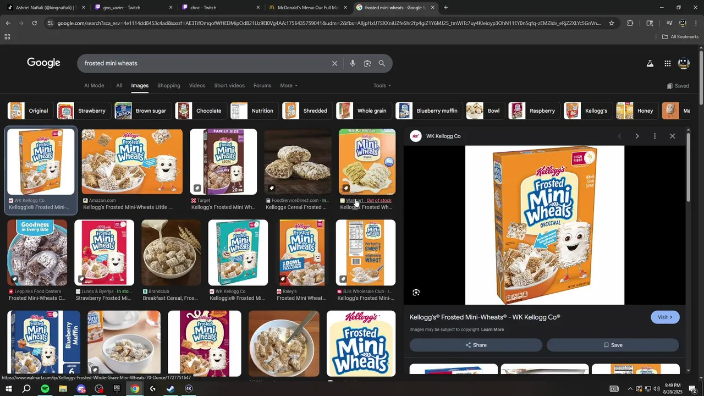Open new browser tab

[x=446, y=8]
